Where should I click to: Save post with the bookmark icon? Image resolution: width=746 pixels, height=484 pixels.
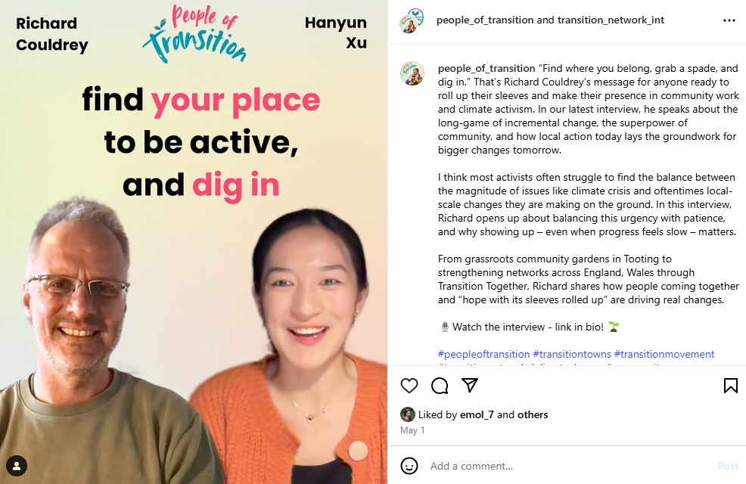click(730, 386)
